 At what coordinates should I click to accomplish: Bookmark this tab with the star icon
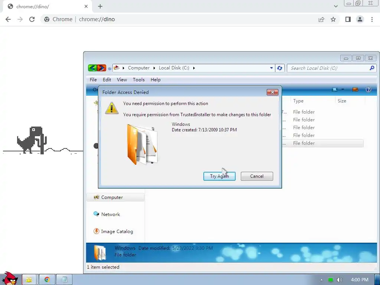pos(333,19)
